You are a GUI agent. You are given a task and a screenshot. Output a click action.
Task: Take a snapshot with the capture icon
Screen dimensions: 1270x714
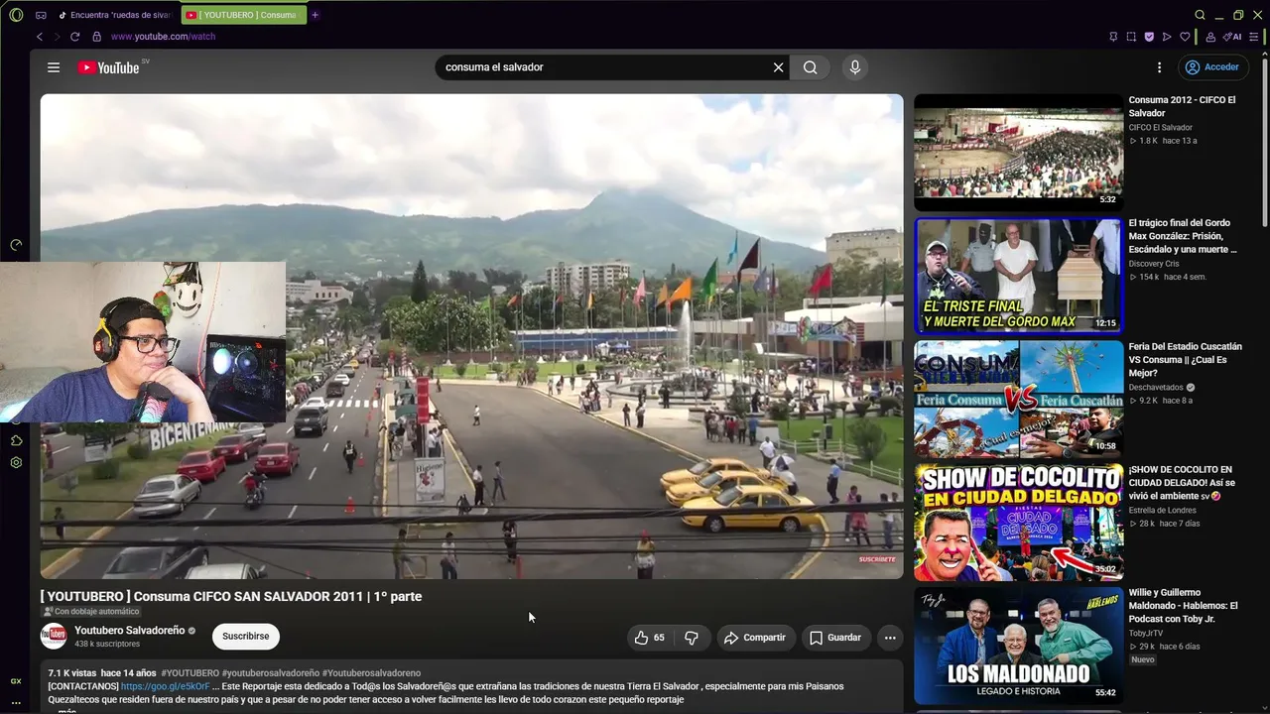pos(1131,37)
